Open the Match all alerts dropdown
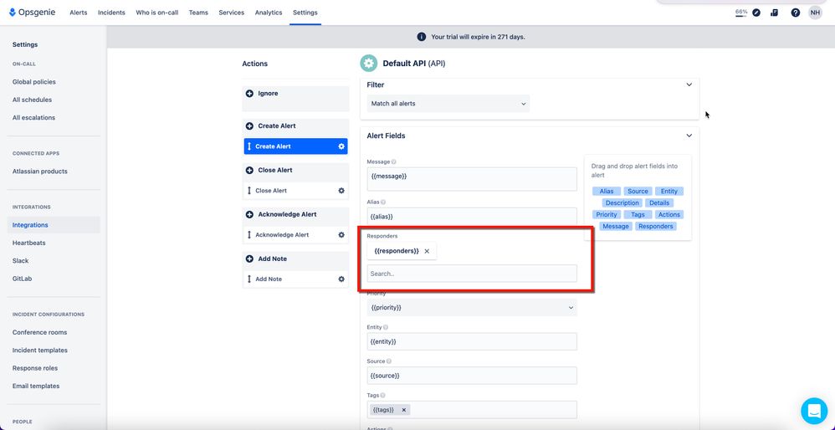This screenshot has width=835, height=430. point(448,104)
